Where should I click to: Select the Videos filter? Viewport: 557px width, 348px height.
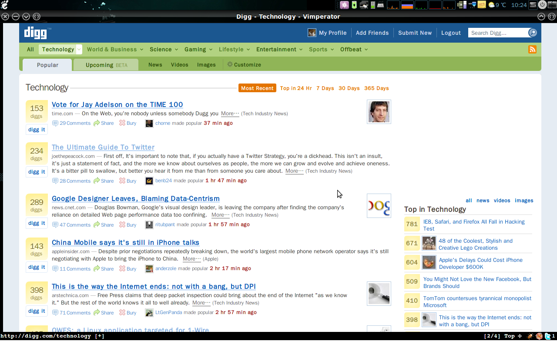click(179, 65)
